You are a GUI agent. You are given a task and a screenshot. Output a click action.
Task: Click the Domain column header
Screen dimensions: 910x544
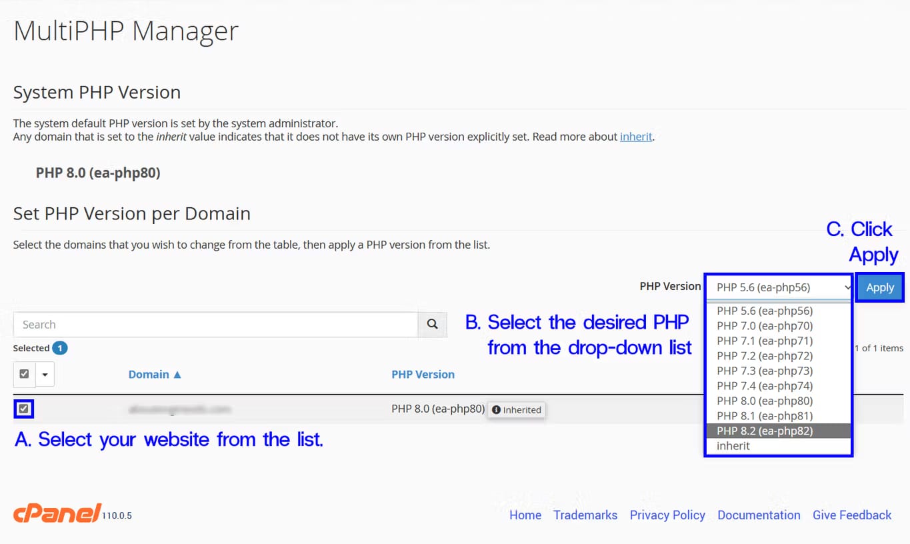[x=148, y=374]
